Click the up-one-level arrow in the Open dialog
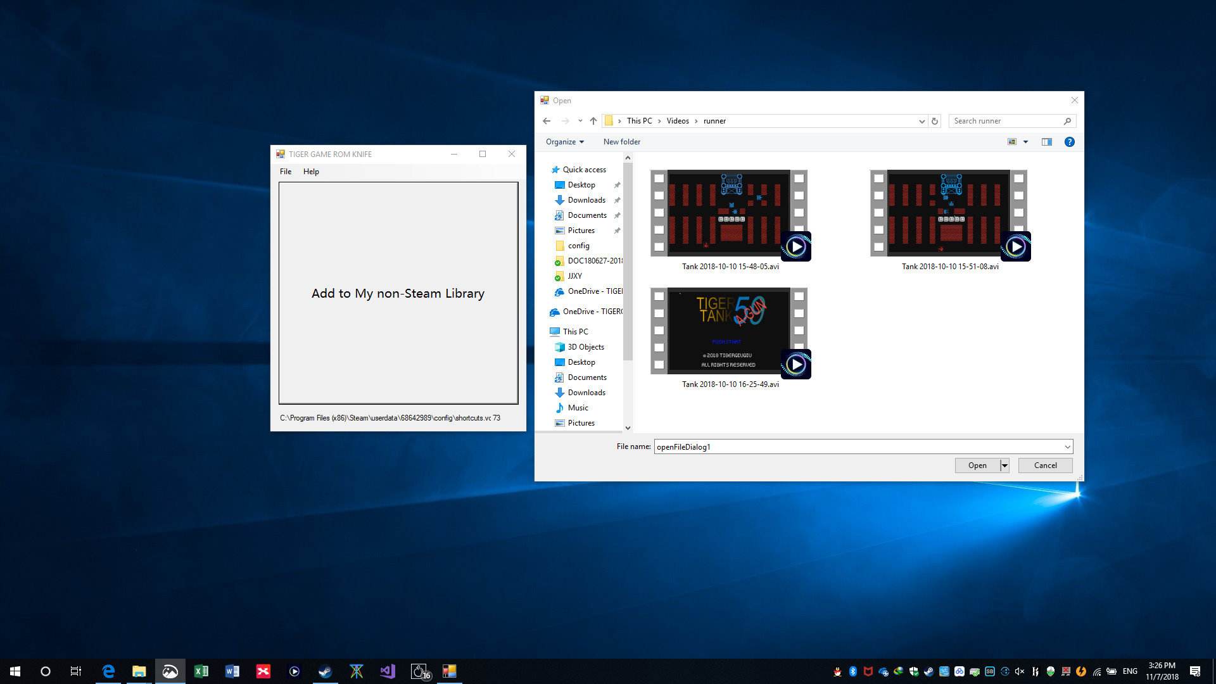The height and width of the screenshot is (684, 1216). pos(593,120)
